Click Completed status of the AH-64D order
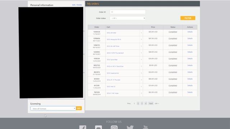230x129 pixels. point(173,32)
